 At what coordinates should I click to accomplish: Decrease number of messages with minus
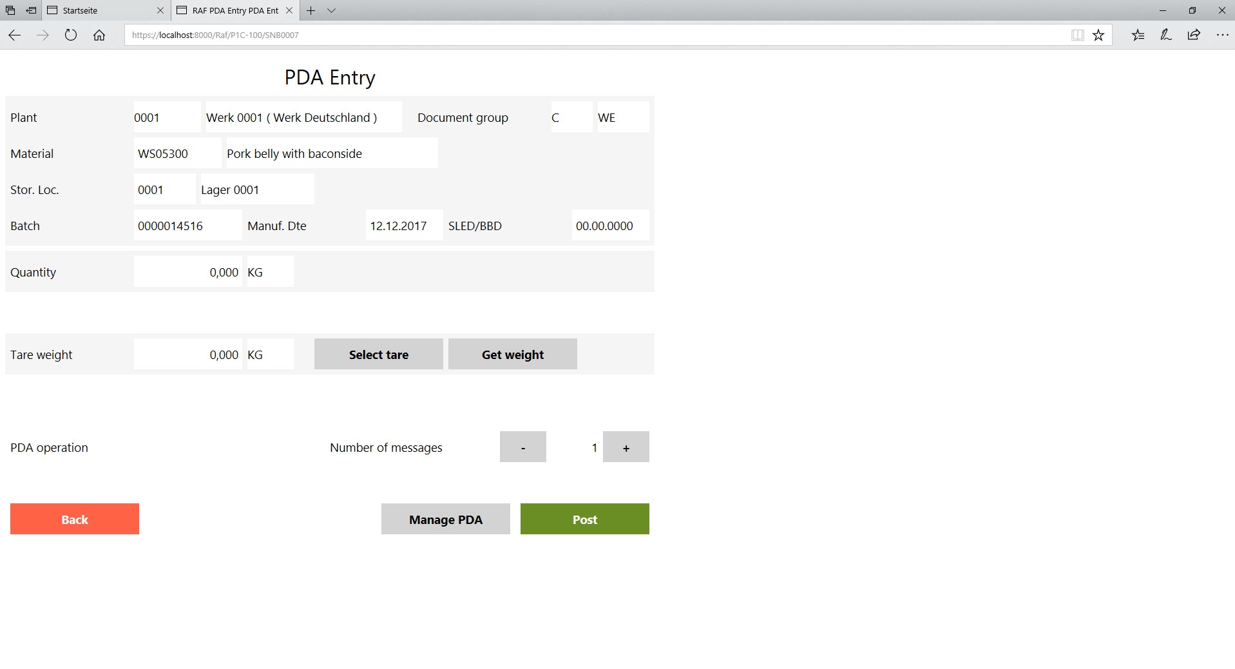(x=522, y=447)
